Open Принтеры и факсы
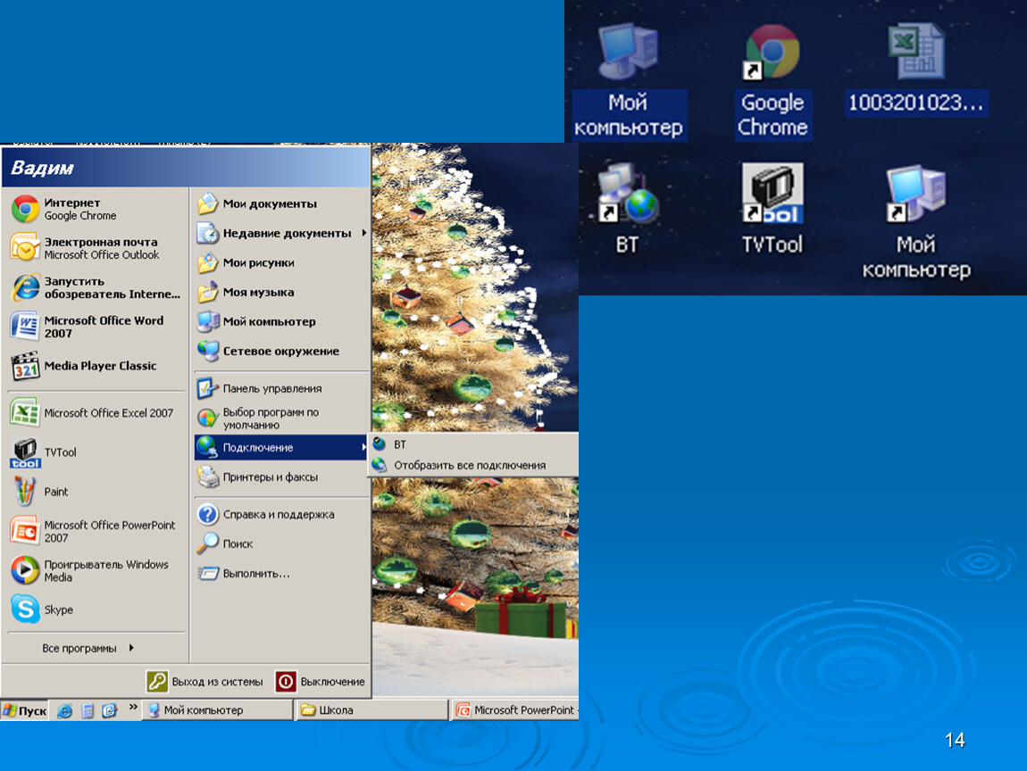This screenshot has height=771, width=1027. click(x=281, y=477)
